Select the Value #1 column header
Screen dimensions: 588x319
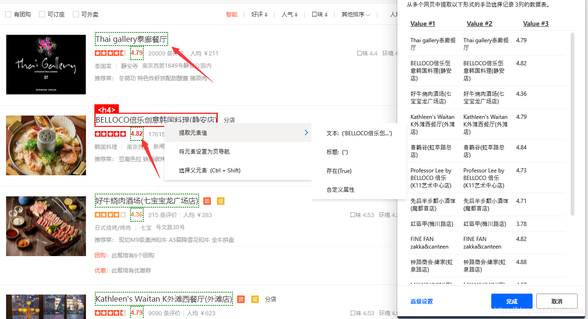[x=423, y=23]
